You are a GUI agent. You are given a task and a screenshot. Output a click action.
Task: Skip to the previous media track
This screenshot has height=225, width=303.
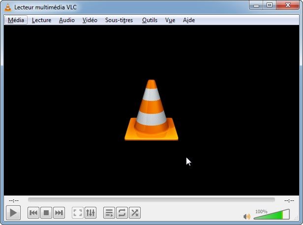[x=33, y=213]
